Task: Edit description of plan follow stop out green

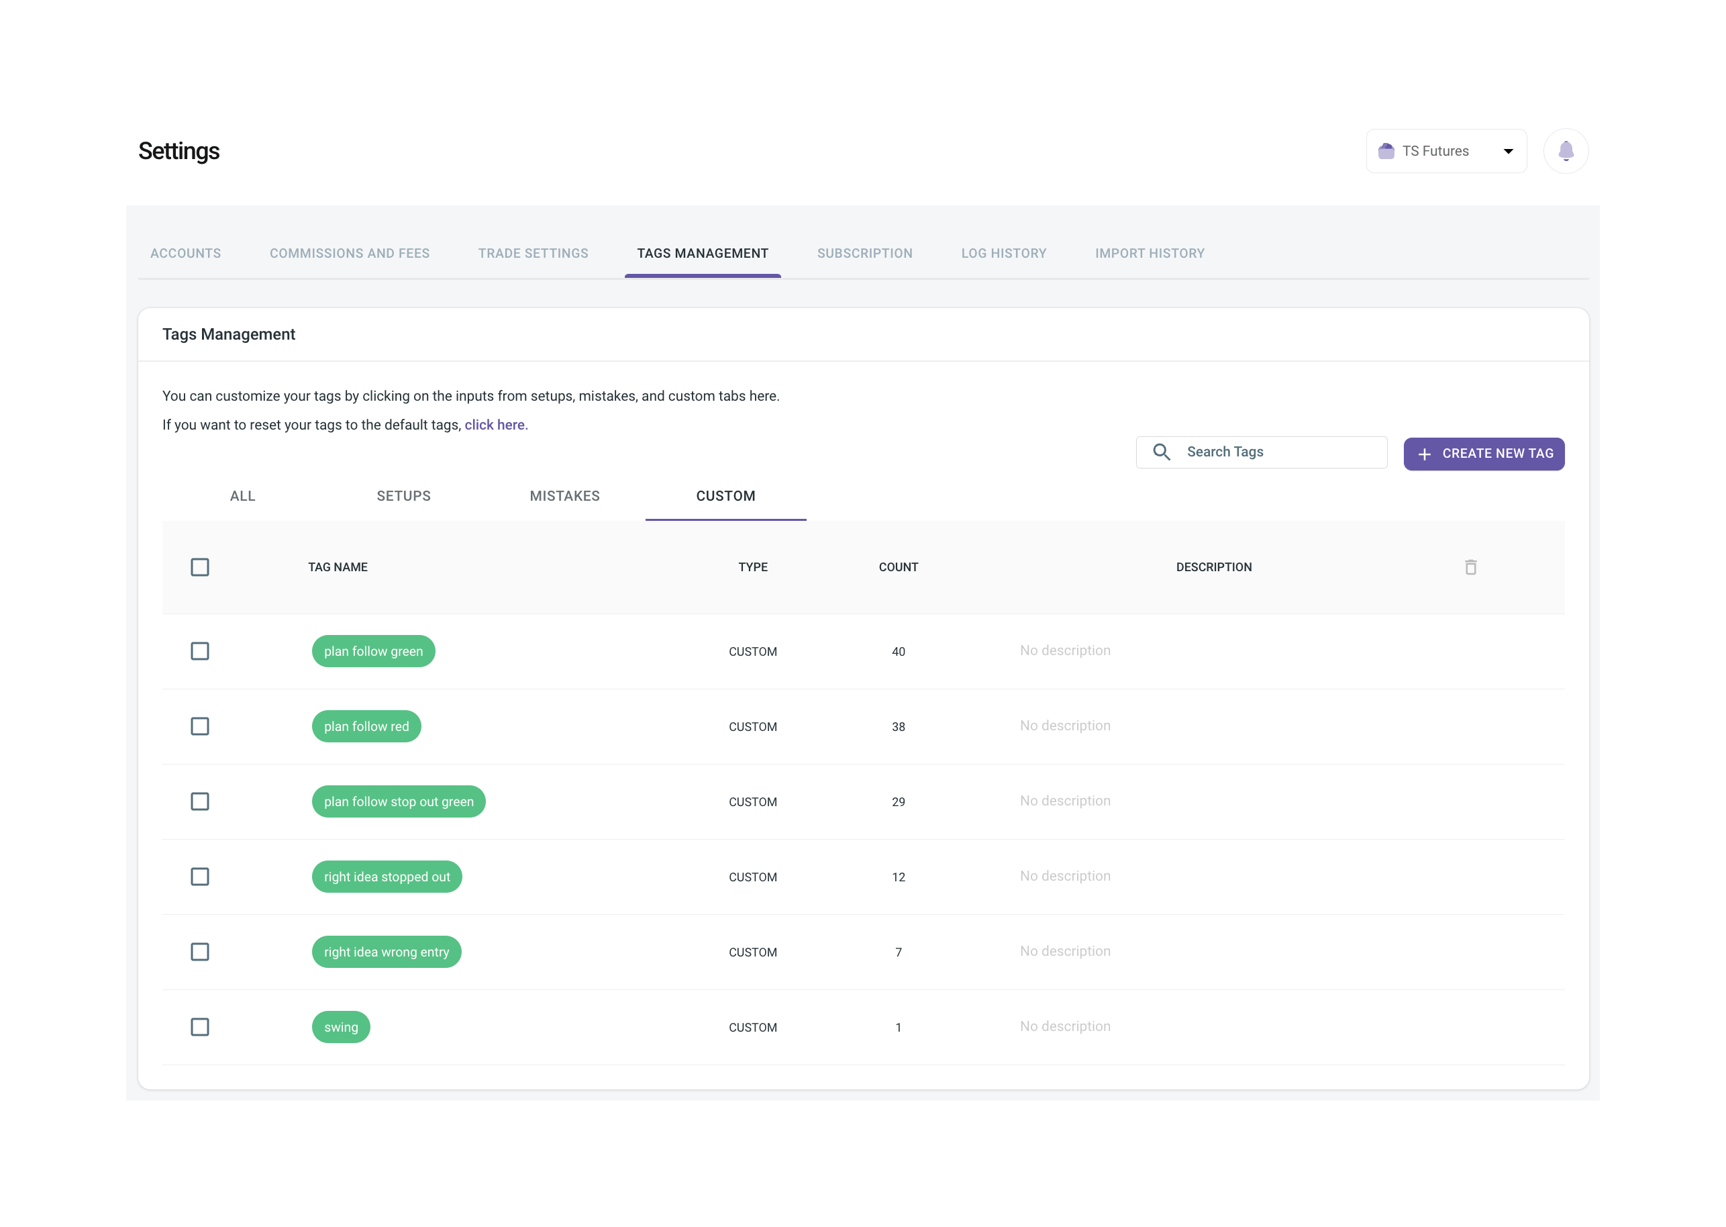Action: [1064, 801]
